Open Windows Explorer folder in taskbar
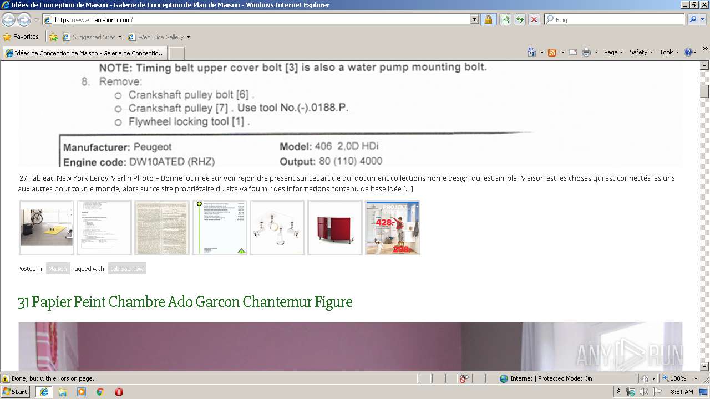Image resolution: width=710 pixels, height=399 pixels. tap(63, 392)
